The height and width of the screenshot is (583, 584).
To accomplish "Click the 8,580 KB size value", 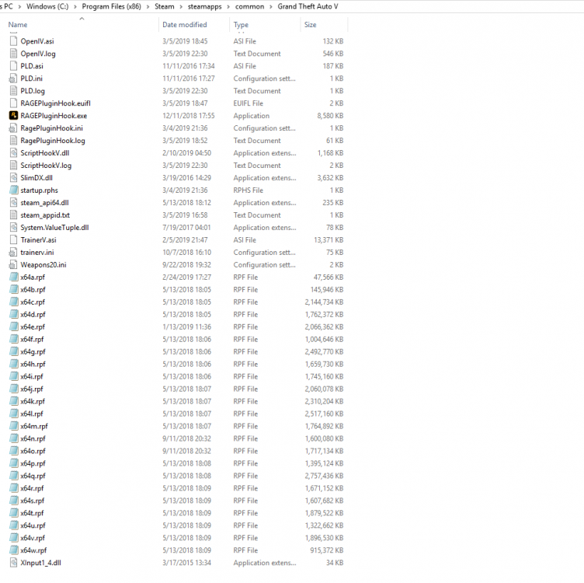I will (x=330, y=116).
